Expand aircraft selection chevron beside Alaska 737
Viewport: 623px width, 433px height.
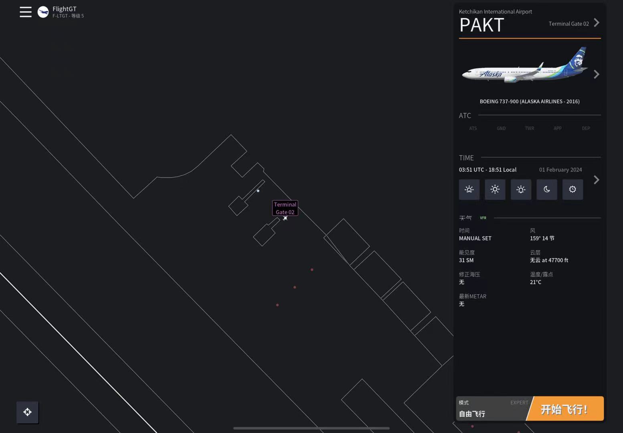[597, 74]
